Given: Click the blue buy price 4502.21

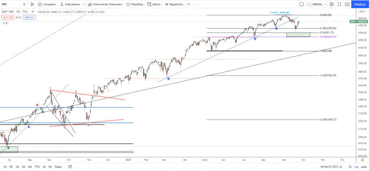Looking at the screenshot, I should pyautogui.click(x=29, y=17).
